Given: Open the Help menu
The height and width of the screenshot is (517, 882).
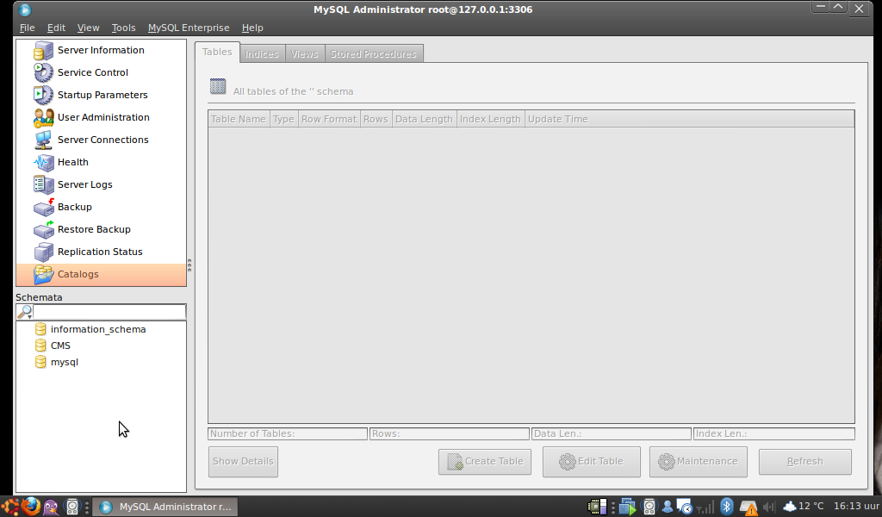Looking at the screenshot, I should [x=252, y=28].
